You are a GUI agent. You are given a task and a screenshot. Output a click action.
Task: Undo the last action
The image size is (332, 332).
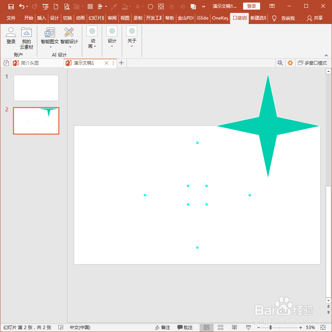(x=22, y=6)
